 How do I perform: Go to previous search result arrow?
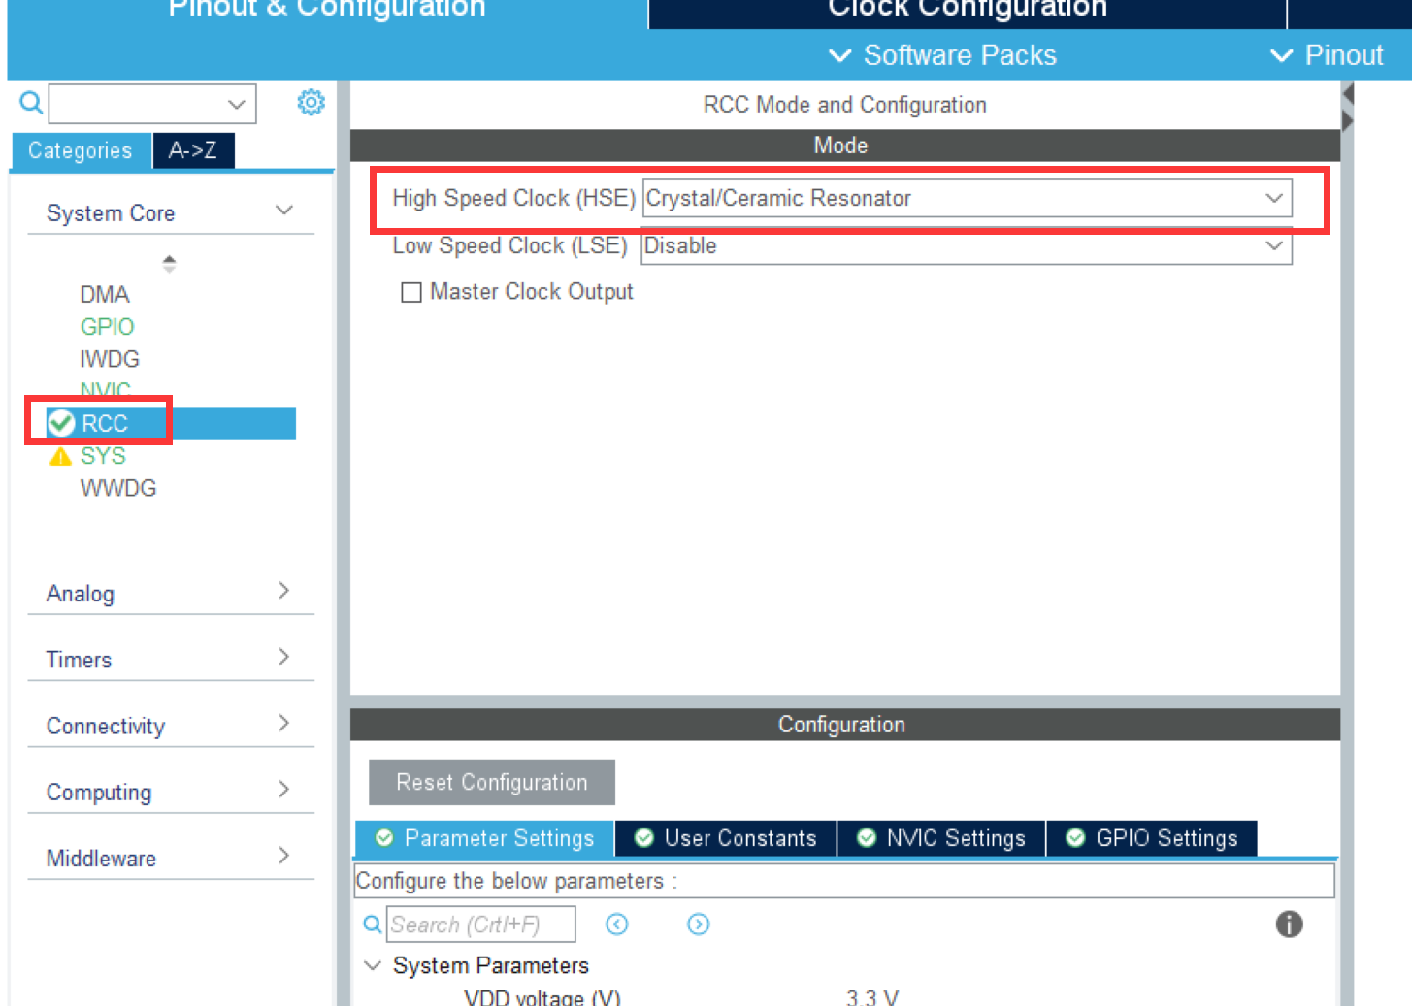(x=617, y=925)
